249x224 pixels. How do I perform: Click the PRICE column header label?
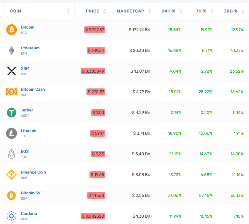(93, 11)
